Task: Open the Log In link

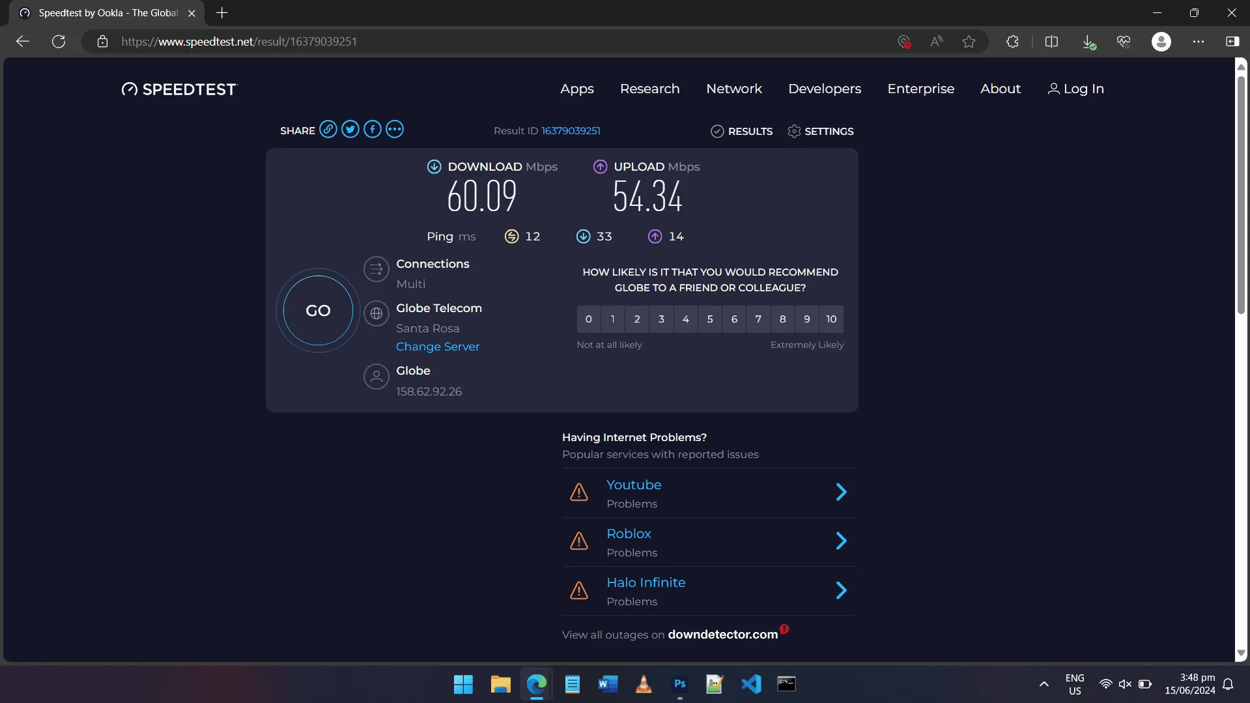Action: tap(1075, 89)
